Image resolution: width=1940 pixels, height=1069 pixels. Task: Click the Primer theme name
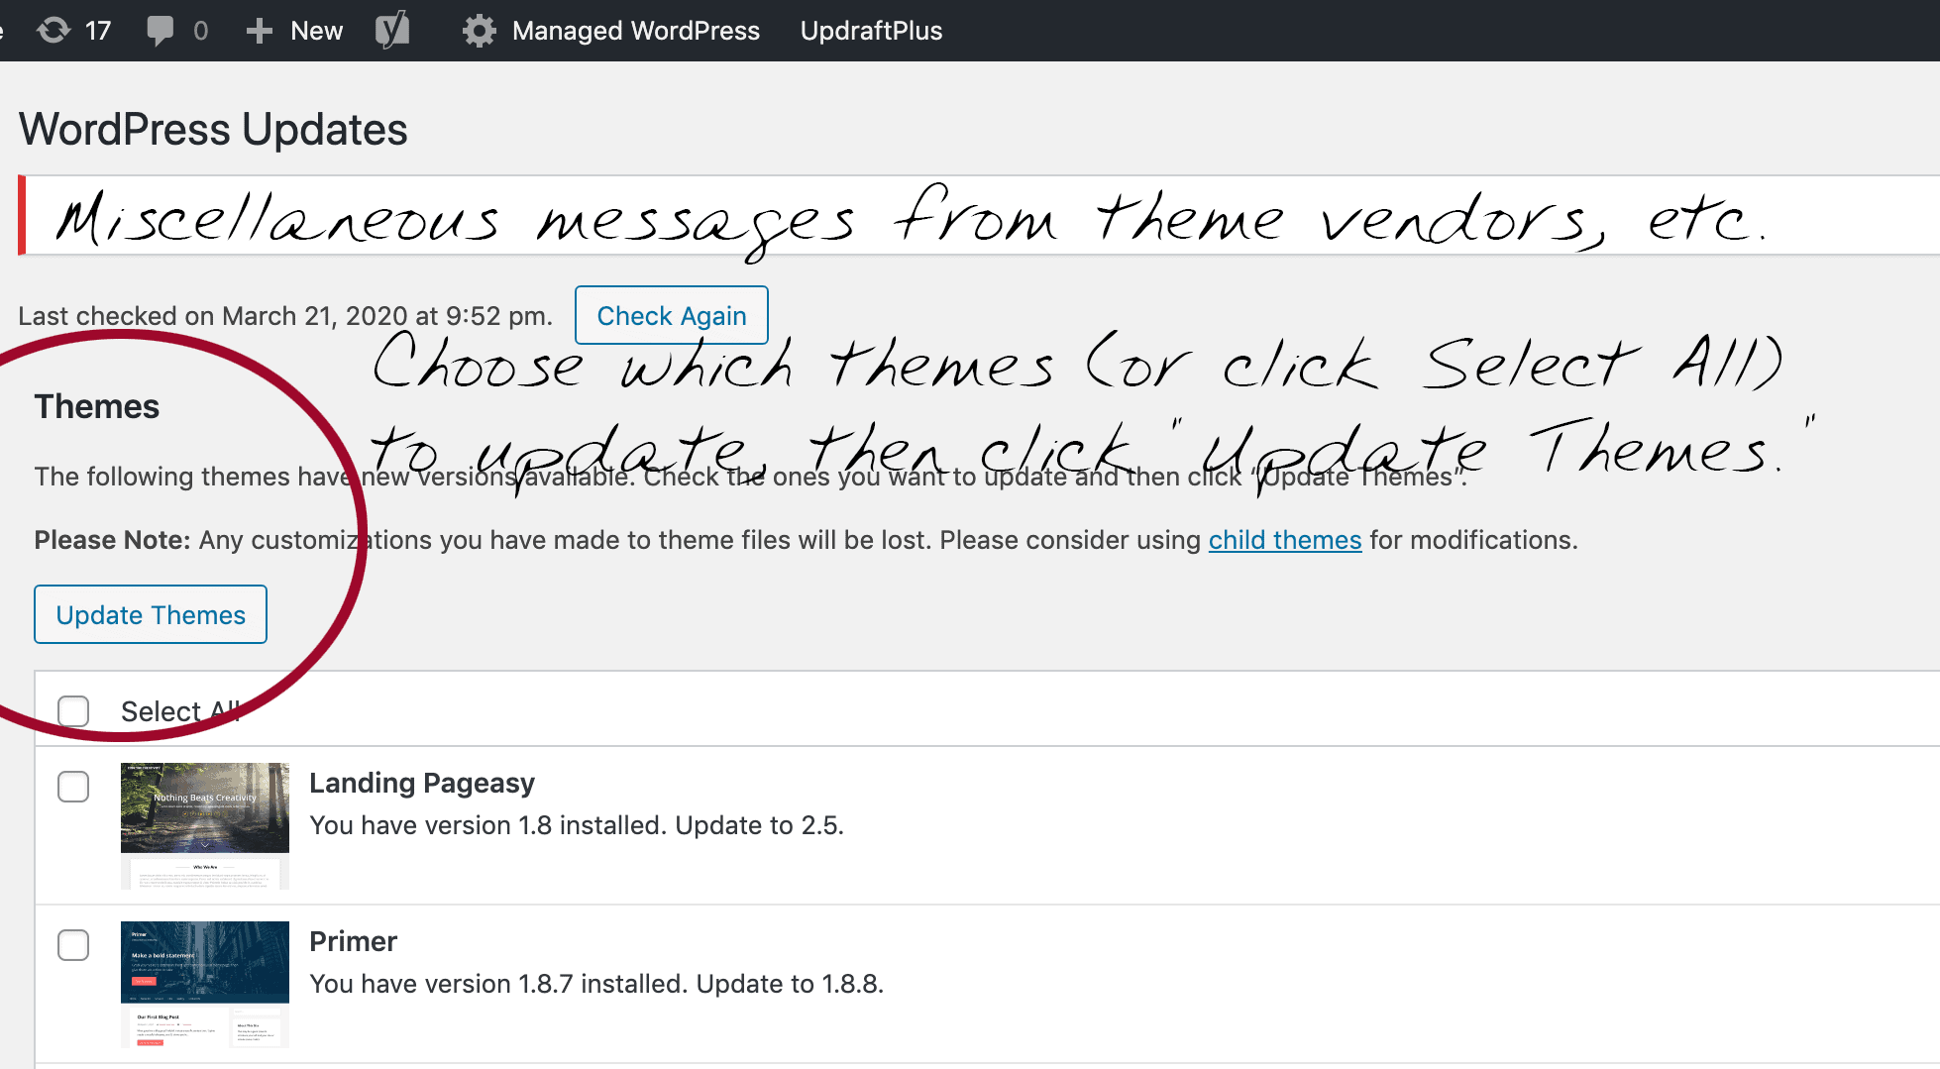pos(353,941)
